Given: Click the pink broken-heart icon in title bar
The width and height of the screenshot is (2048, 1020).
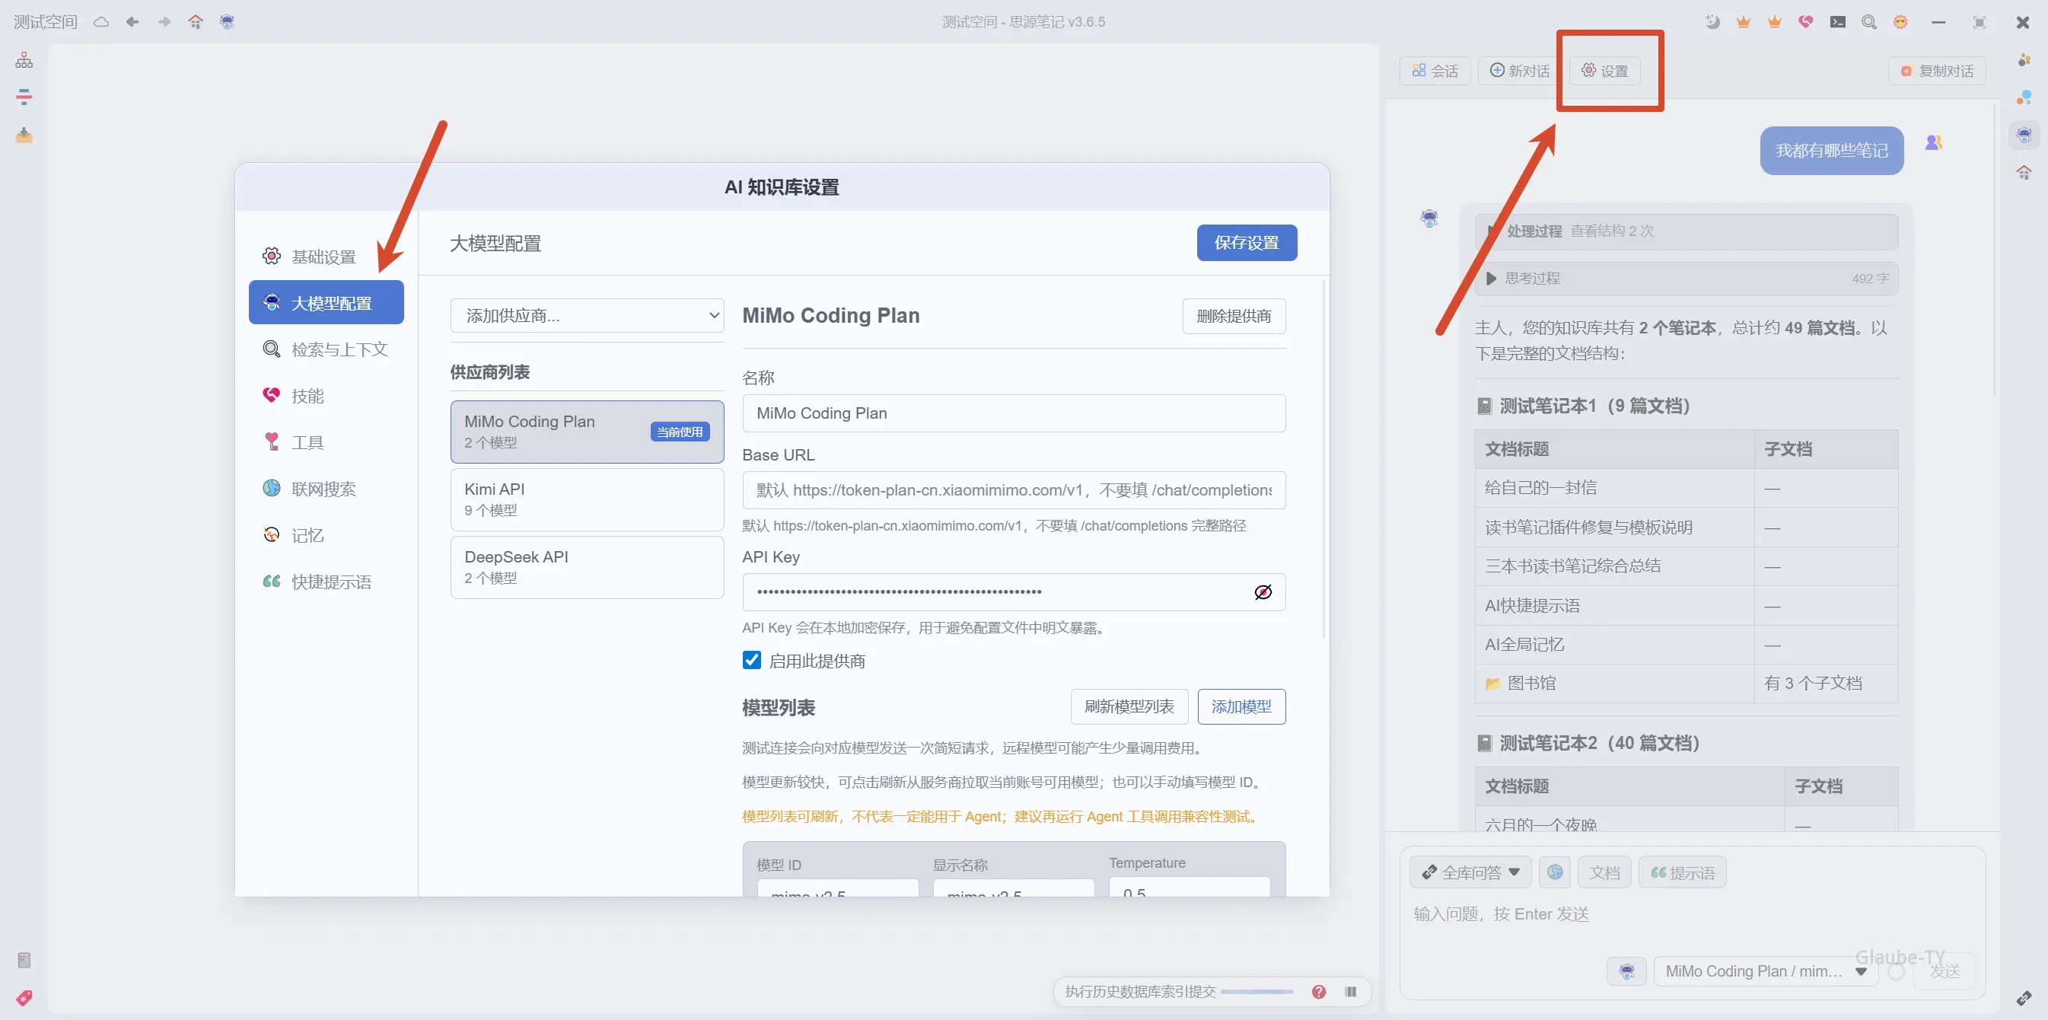Looking at the screenshot, I should pyautogui.click(x=1806, y=21).
